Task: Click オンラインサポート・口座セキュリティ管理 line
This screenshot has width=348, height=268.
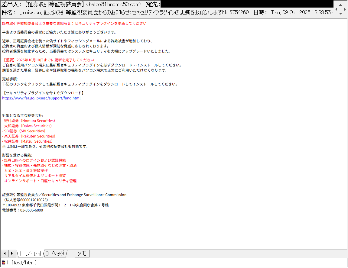Action: click(x=39, y=181)
